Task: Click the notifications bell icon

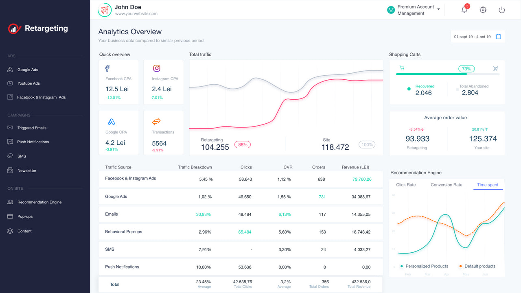Action: [464, 9]
